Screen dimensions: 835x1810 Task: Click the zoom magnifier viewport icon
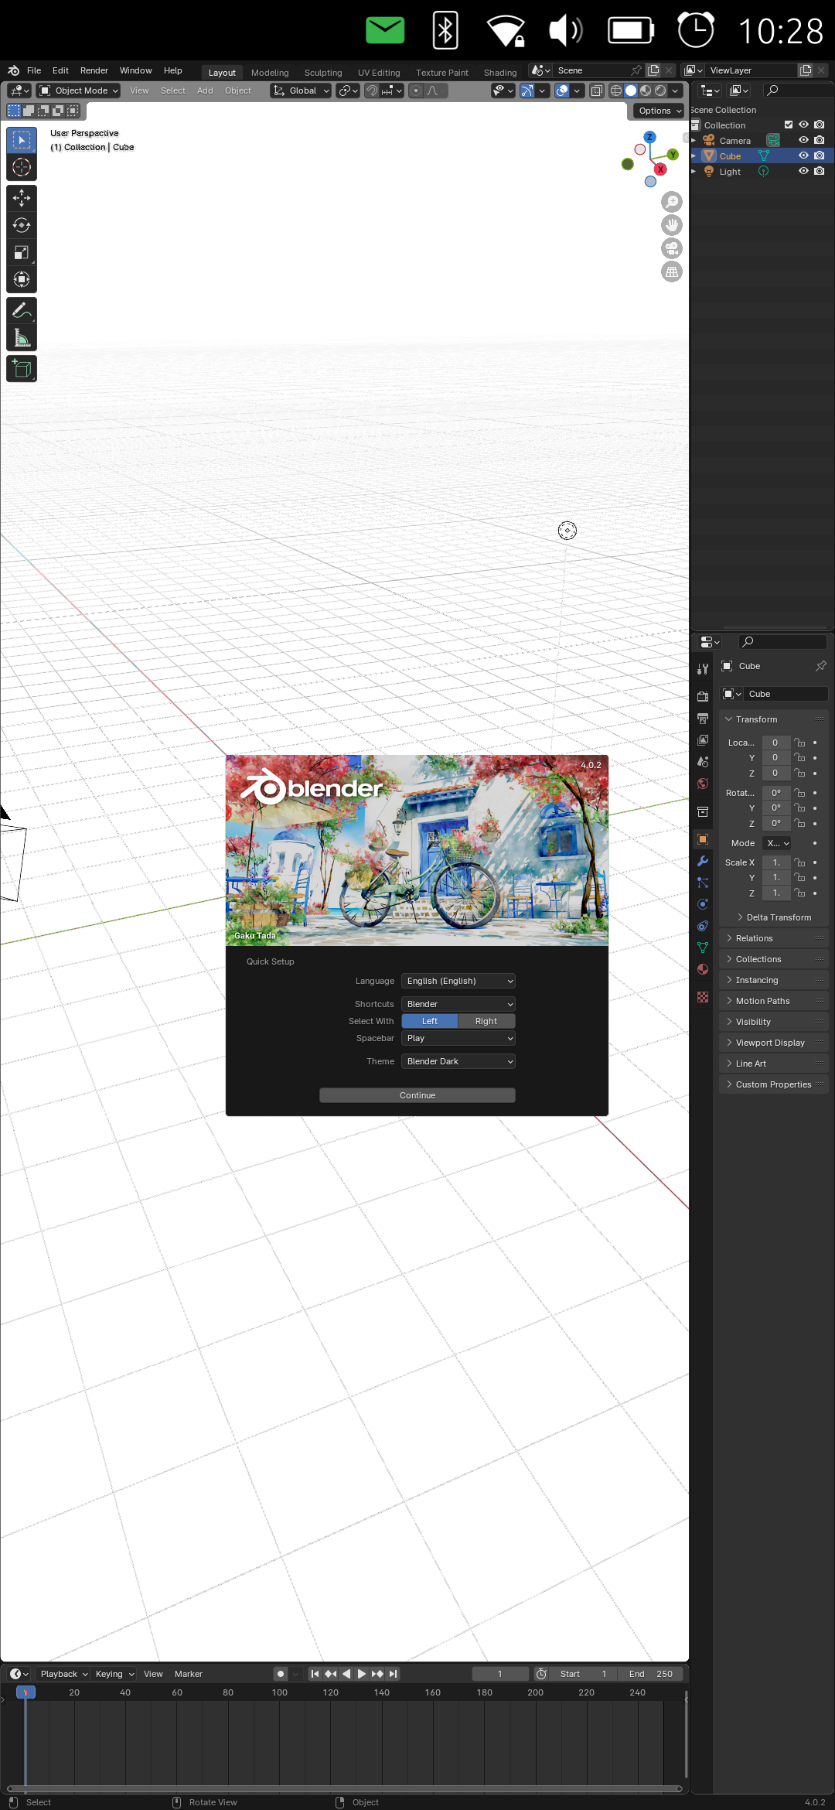(672, 202)
